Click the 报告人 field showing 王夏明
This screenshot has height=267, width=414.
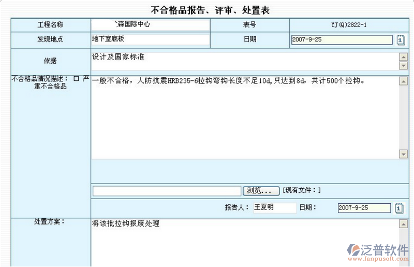(x=275, y=207)
